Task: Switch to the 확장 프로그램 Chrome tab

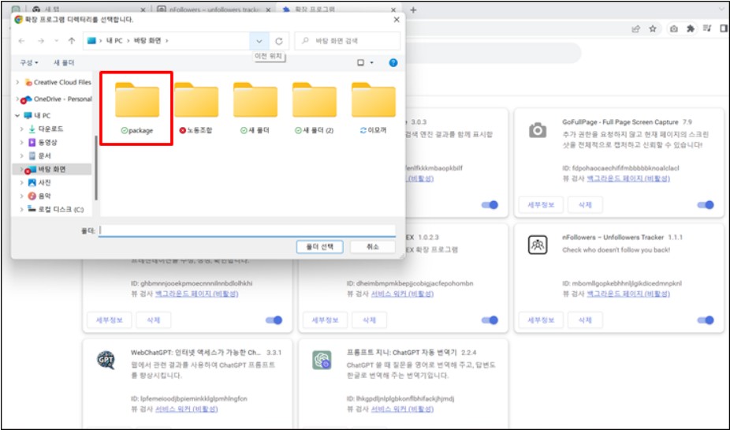Action: coord(340,9)
